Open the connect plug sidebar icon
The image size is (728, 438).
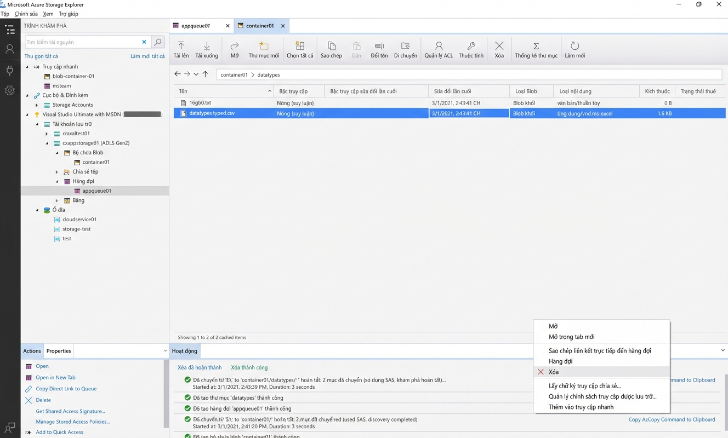(x=10, y=70)
